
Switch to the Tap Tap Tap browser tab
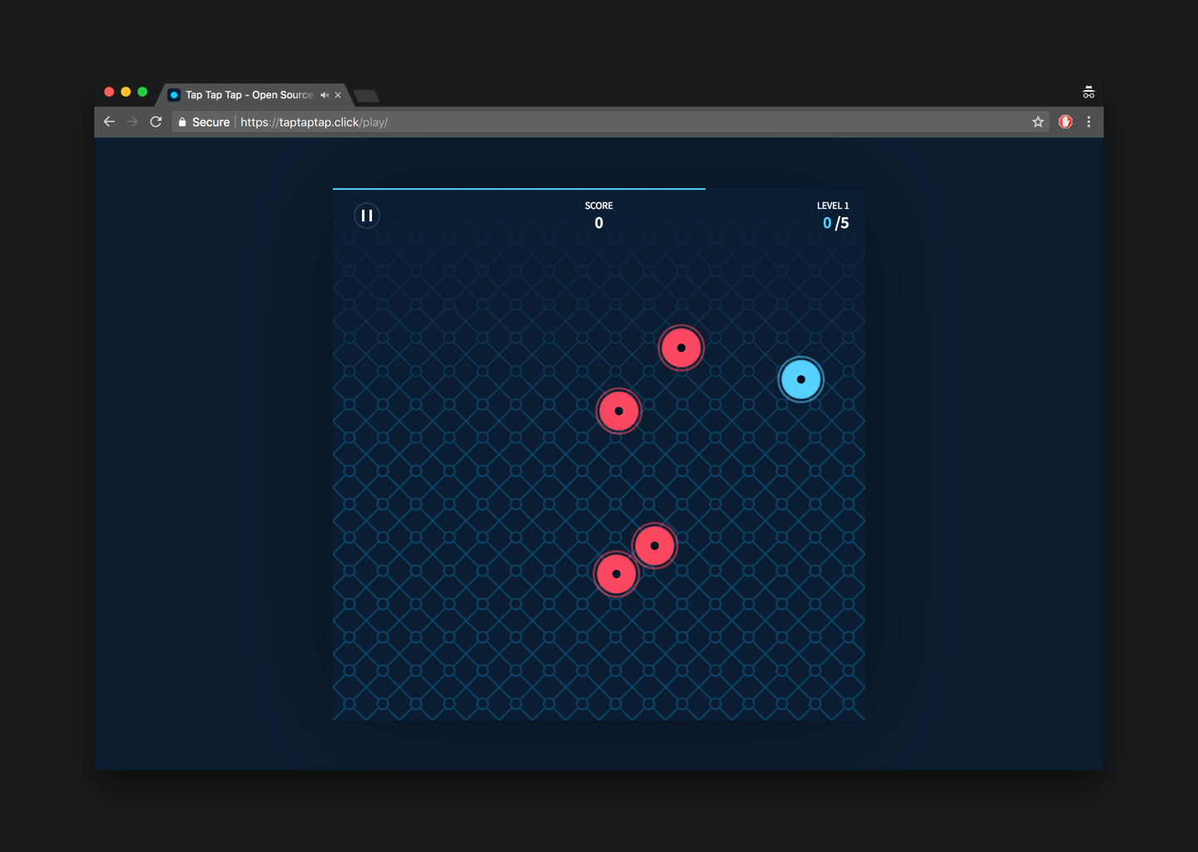point(245,95)
